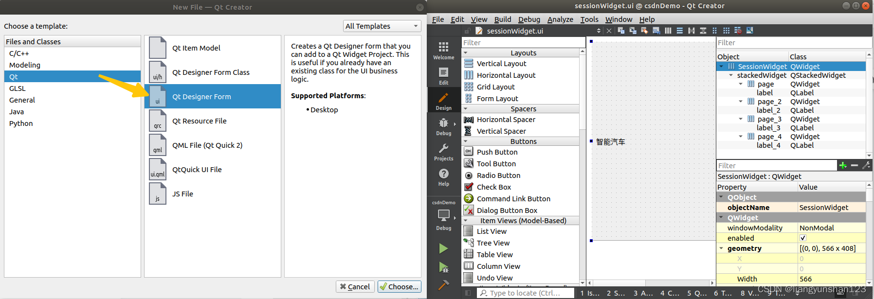
Task: Click the property editor Filter field
Action: tap(776, 165)
